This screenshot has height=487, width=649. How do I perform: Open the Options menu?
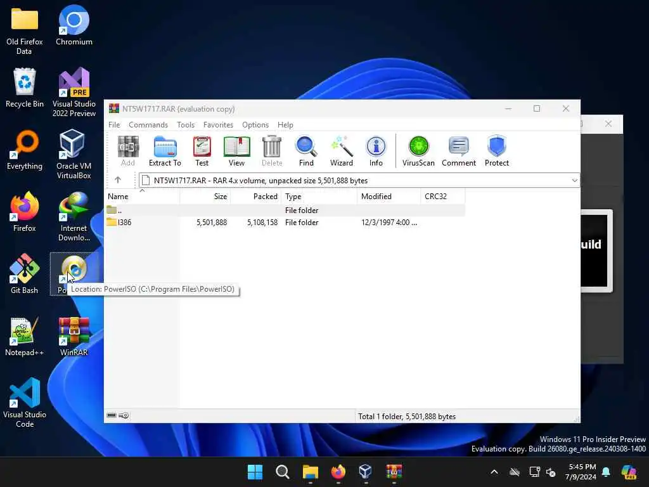(255, 125)
